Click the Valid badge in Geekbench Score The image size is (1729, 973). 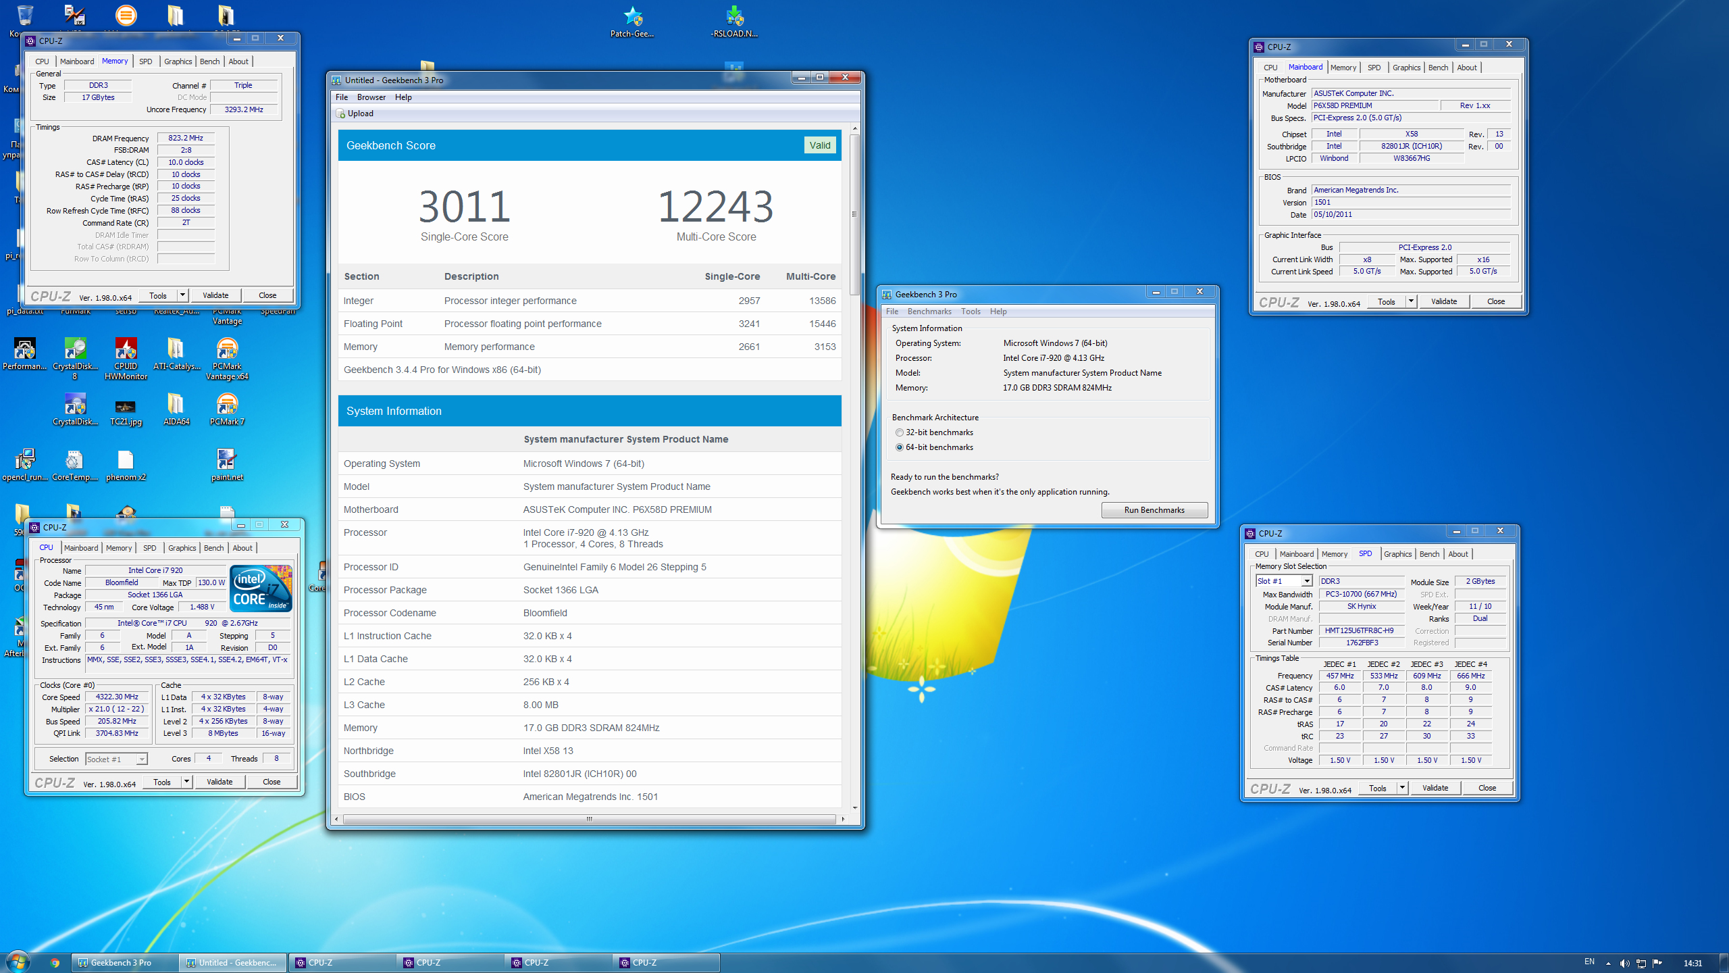[820, 145]
